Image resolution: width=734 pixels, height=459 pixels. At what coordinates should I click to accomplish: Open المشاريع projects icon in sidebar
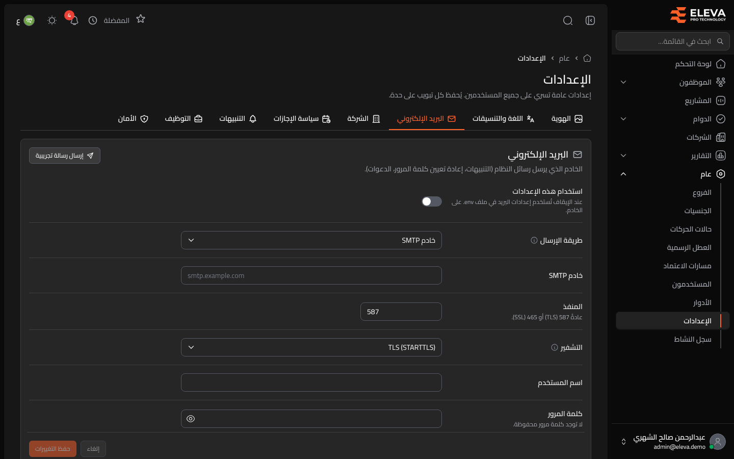(721, 100)
